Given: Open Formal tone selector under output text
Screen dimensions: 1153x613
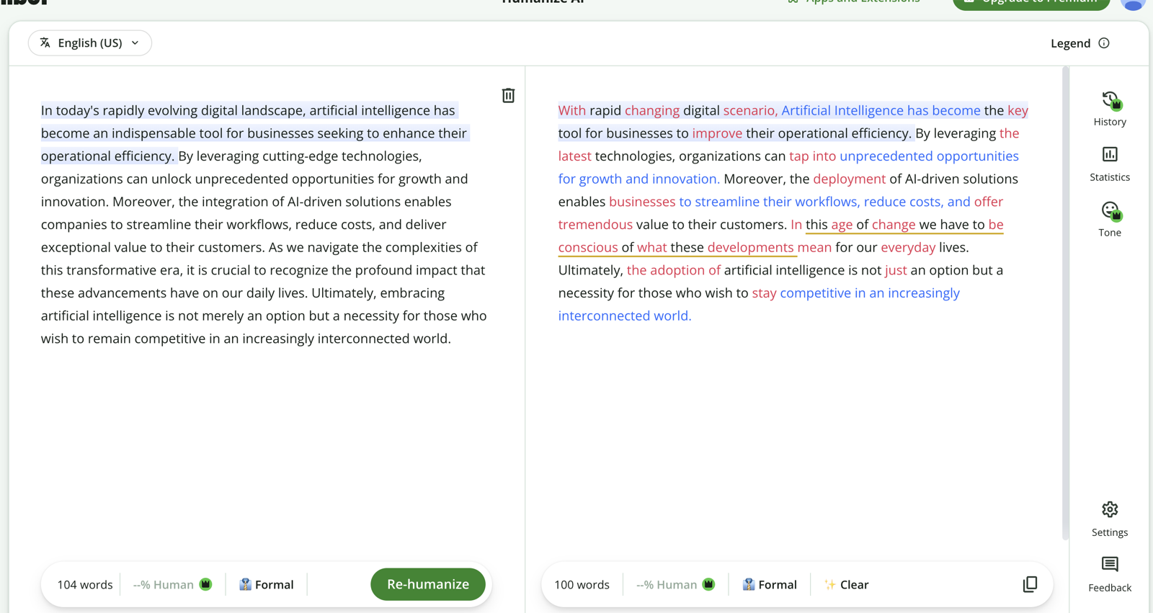Looking at the screenshot, I should pos(770,584).
